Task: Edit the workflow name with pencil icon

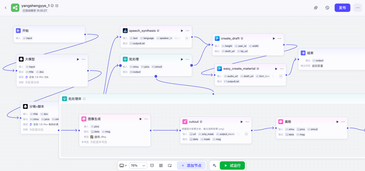Action: (x=57, y=6)
